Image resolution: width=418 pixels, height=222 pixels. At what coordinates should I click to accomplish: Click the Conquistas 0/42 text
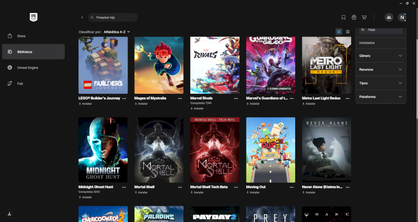coord(89,192)
